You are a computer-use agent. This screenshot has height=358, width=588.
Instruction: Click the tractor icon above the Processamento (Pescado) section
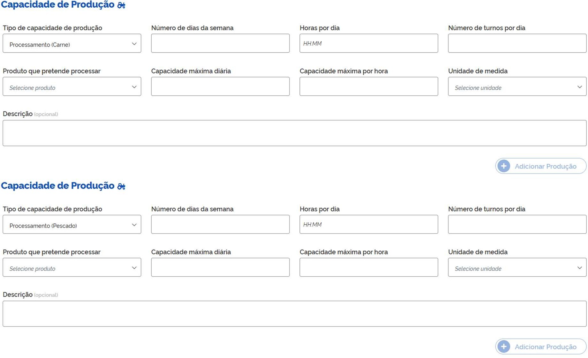[121, 186]
